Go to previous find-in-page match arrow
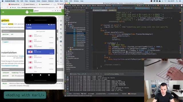This screenshot has width=183, height=102. (55, 11)
